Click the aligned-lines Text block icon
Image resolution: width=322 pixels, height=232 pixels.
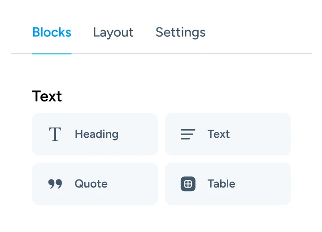(x=187, y=134)
